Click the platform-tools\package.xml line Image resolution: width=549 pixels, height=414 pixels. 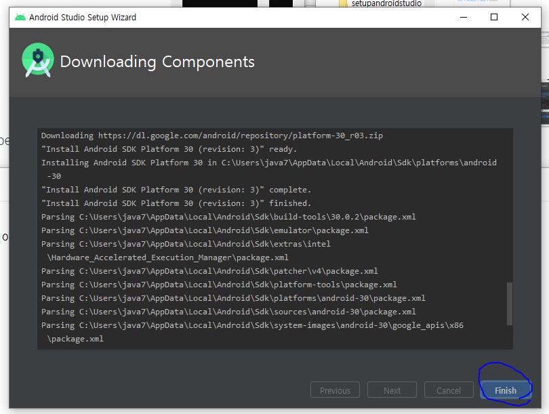[x=219, y=285]
